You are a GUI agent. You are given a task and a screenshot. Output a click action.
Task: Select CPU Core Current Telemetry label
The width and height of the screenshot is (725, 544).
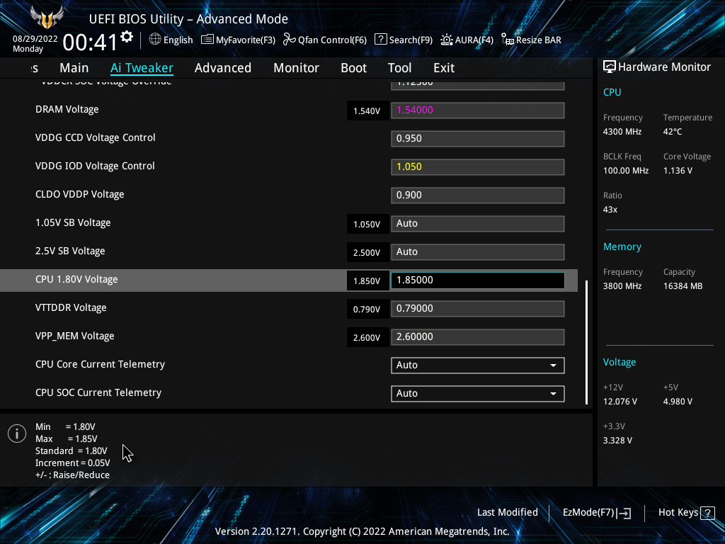point(100,365)
